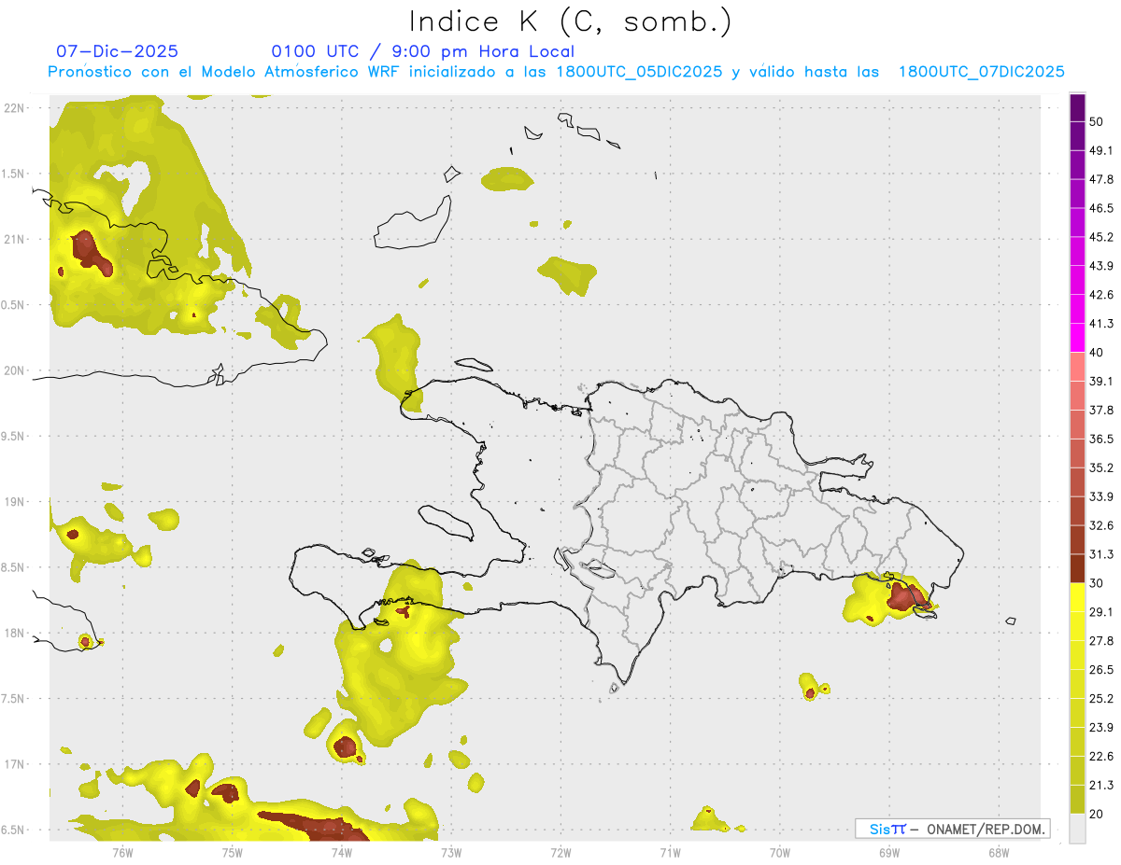The height and width of the screenshot is (865, 1121).
Task: Click the longitude label "74W"
Action: [342, 852]
